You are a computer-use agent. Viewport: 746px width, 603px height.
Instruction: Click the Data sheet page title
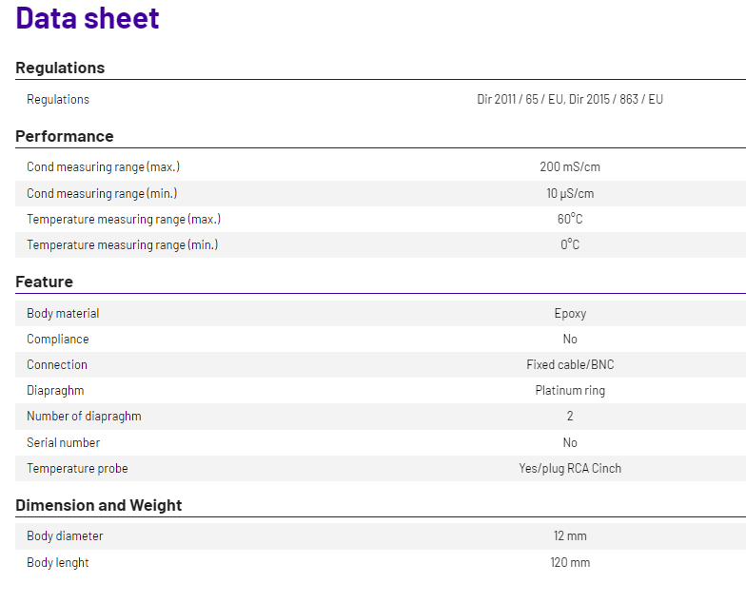click(x=88, y=18)
